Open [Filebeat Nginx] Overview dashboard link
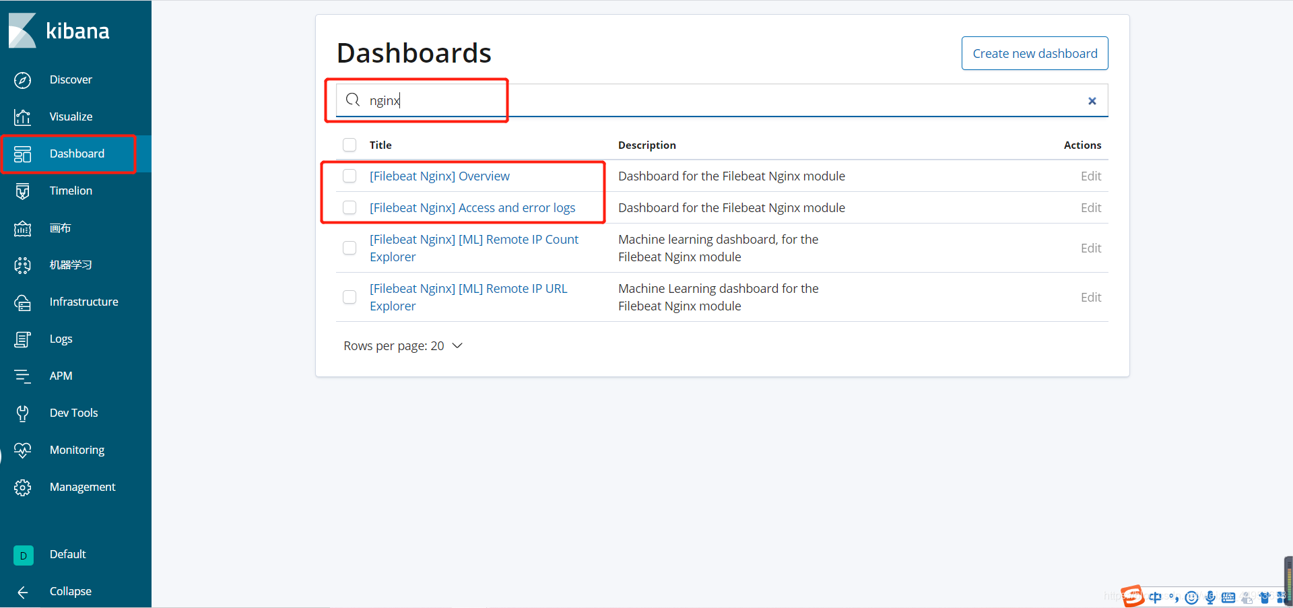1293x608 pixels. click(439, 176)
